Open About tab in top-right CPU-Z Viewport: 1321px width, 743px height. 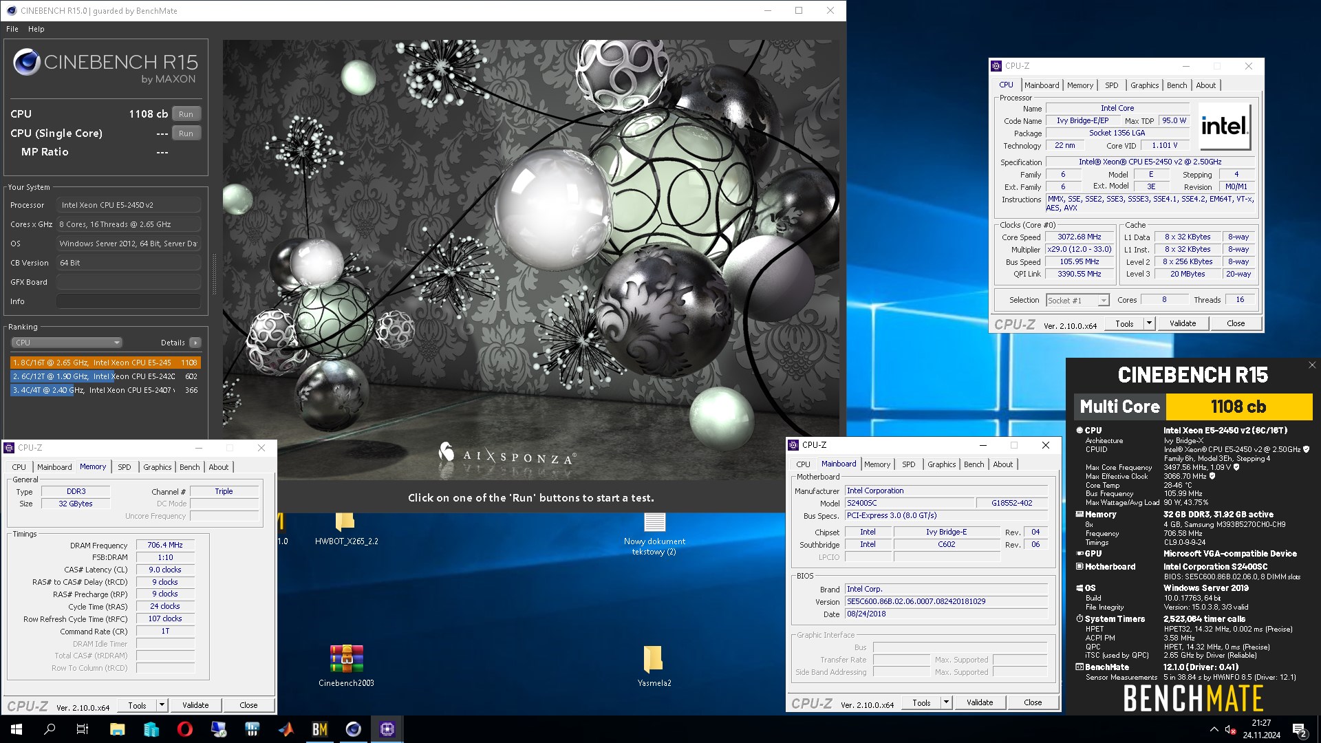point(1206,85)
